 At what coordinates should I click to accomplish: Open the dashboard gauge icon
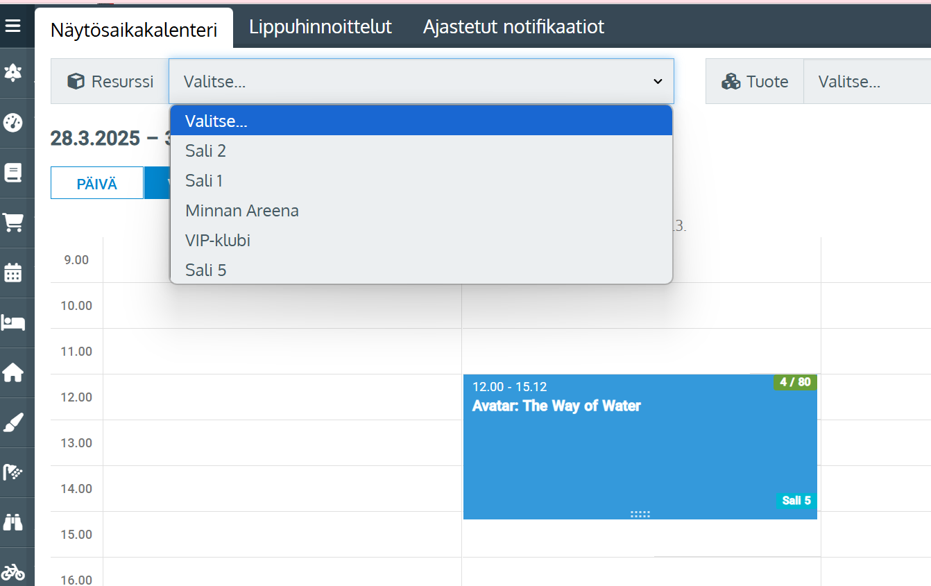click(12, 123)
